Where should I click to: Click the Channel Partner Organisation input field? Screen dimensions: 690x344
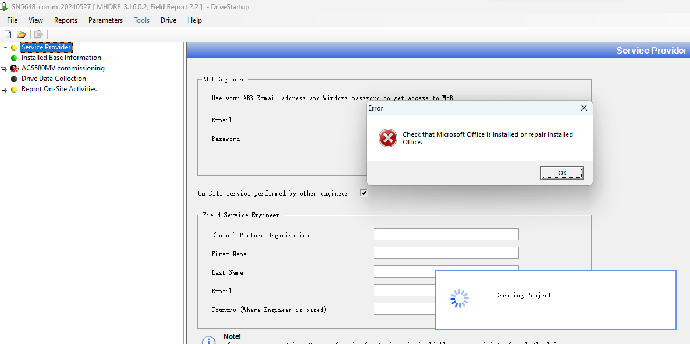[x=446, y=234]
